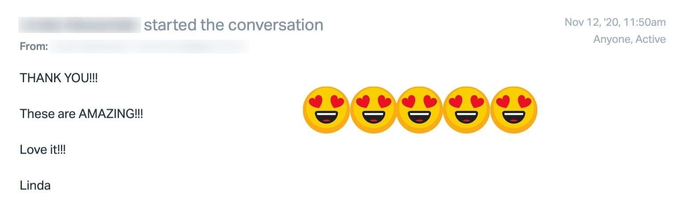Click the last heart-eyes emoji

(514, 110)
